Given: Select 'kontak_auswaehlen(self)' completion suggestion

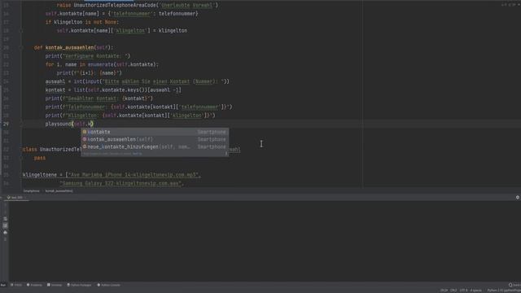Looking at the screenshot, I should coord(155,139).
